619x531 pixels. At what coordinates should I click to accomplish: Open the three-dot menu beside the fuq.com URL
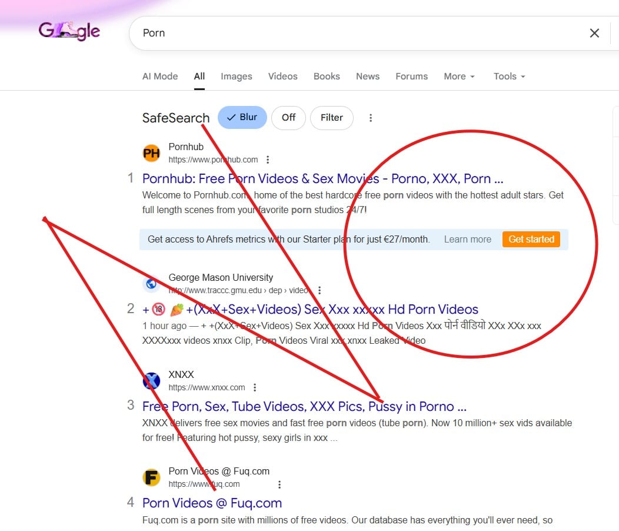coord(279,484)
